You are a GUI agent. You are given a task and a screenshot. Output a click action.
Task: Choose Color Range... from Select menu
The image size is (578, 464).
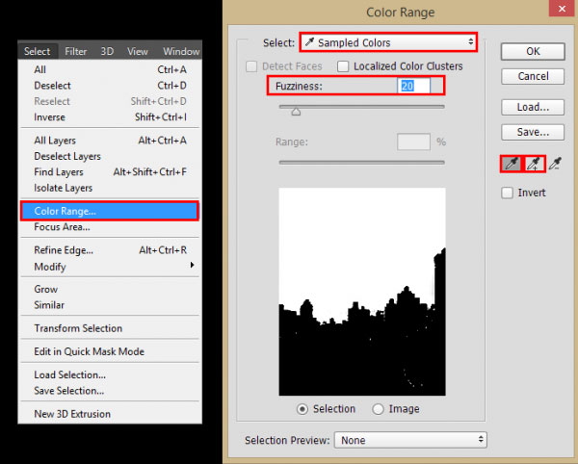pos(110,211)
